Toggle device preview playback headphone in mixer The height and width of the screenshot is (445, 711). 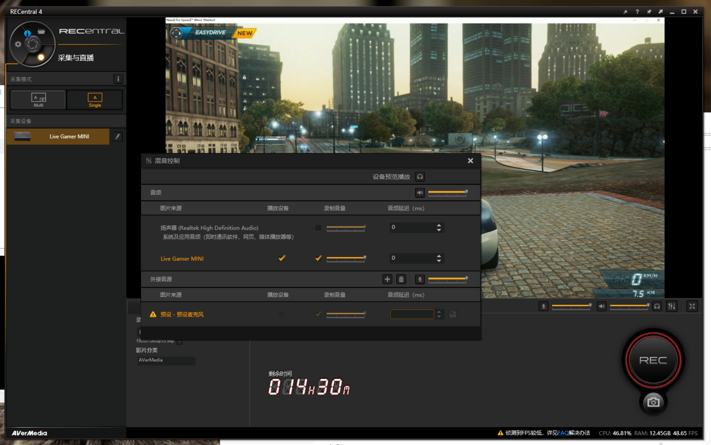click(420, 177)
